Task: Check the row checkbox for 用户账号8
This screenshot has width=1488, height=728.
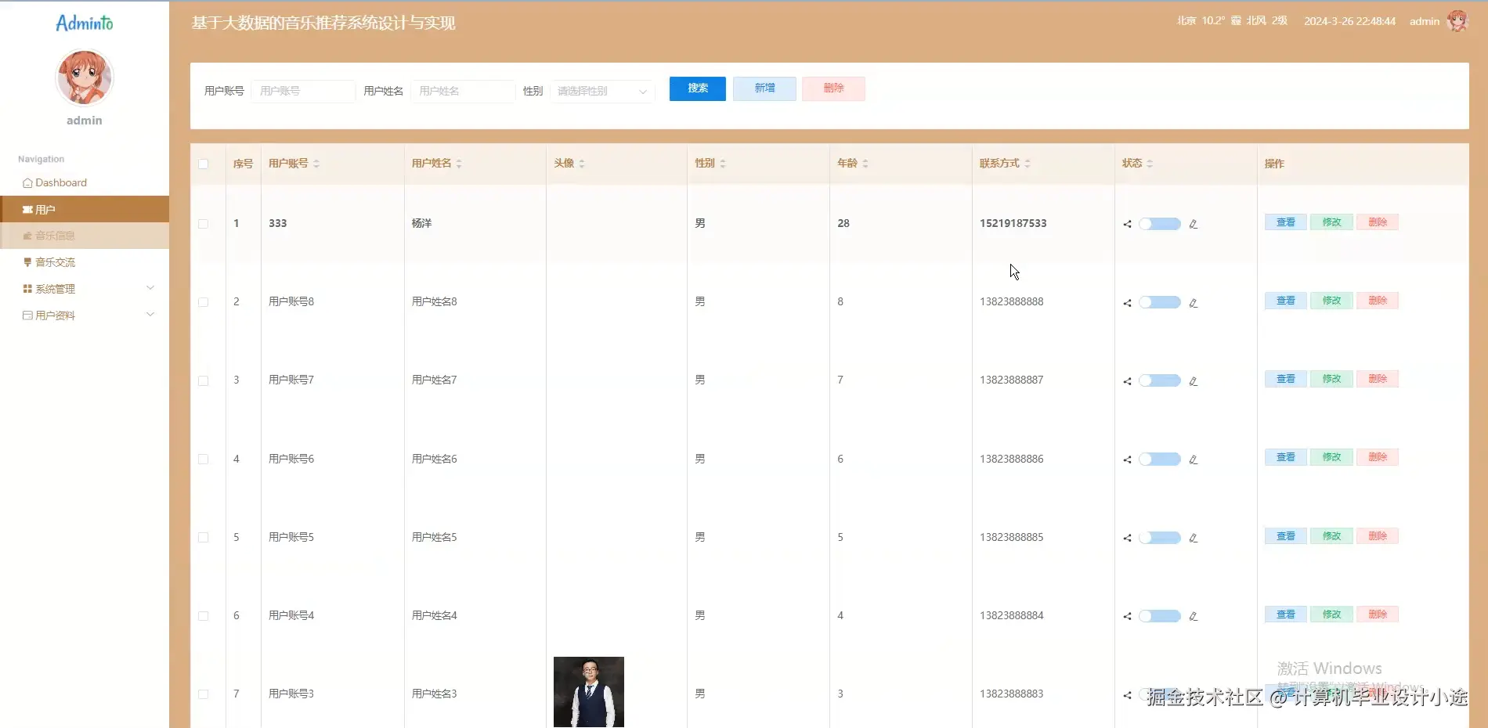Action: [x=204, y=302]
